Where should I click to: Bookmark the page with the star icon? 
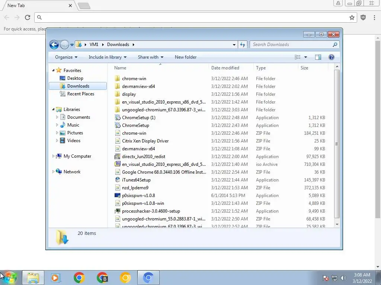[352, 17]
